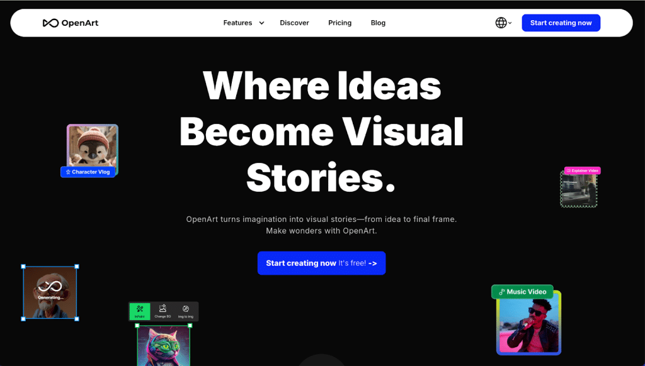Navigate to the Blog

click(378, 23)
